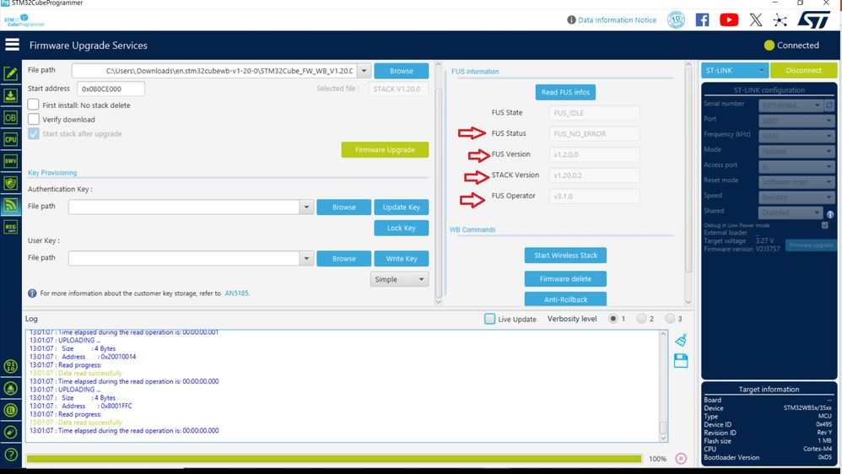This screenshot has height=474, width=842.
Task: Open the REG registers panel icon
Action: [x=11, y=227]
